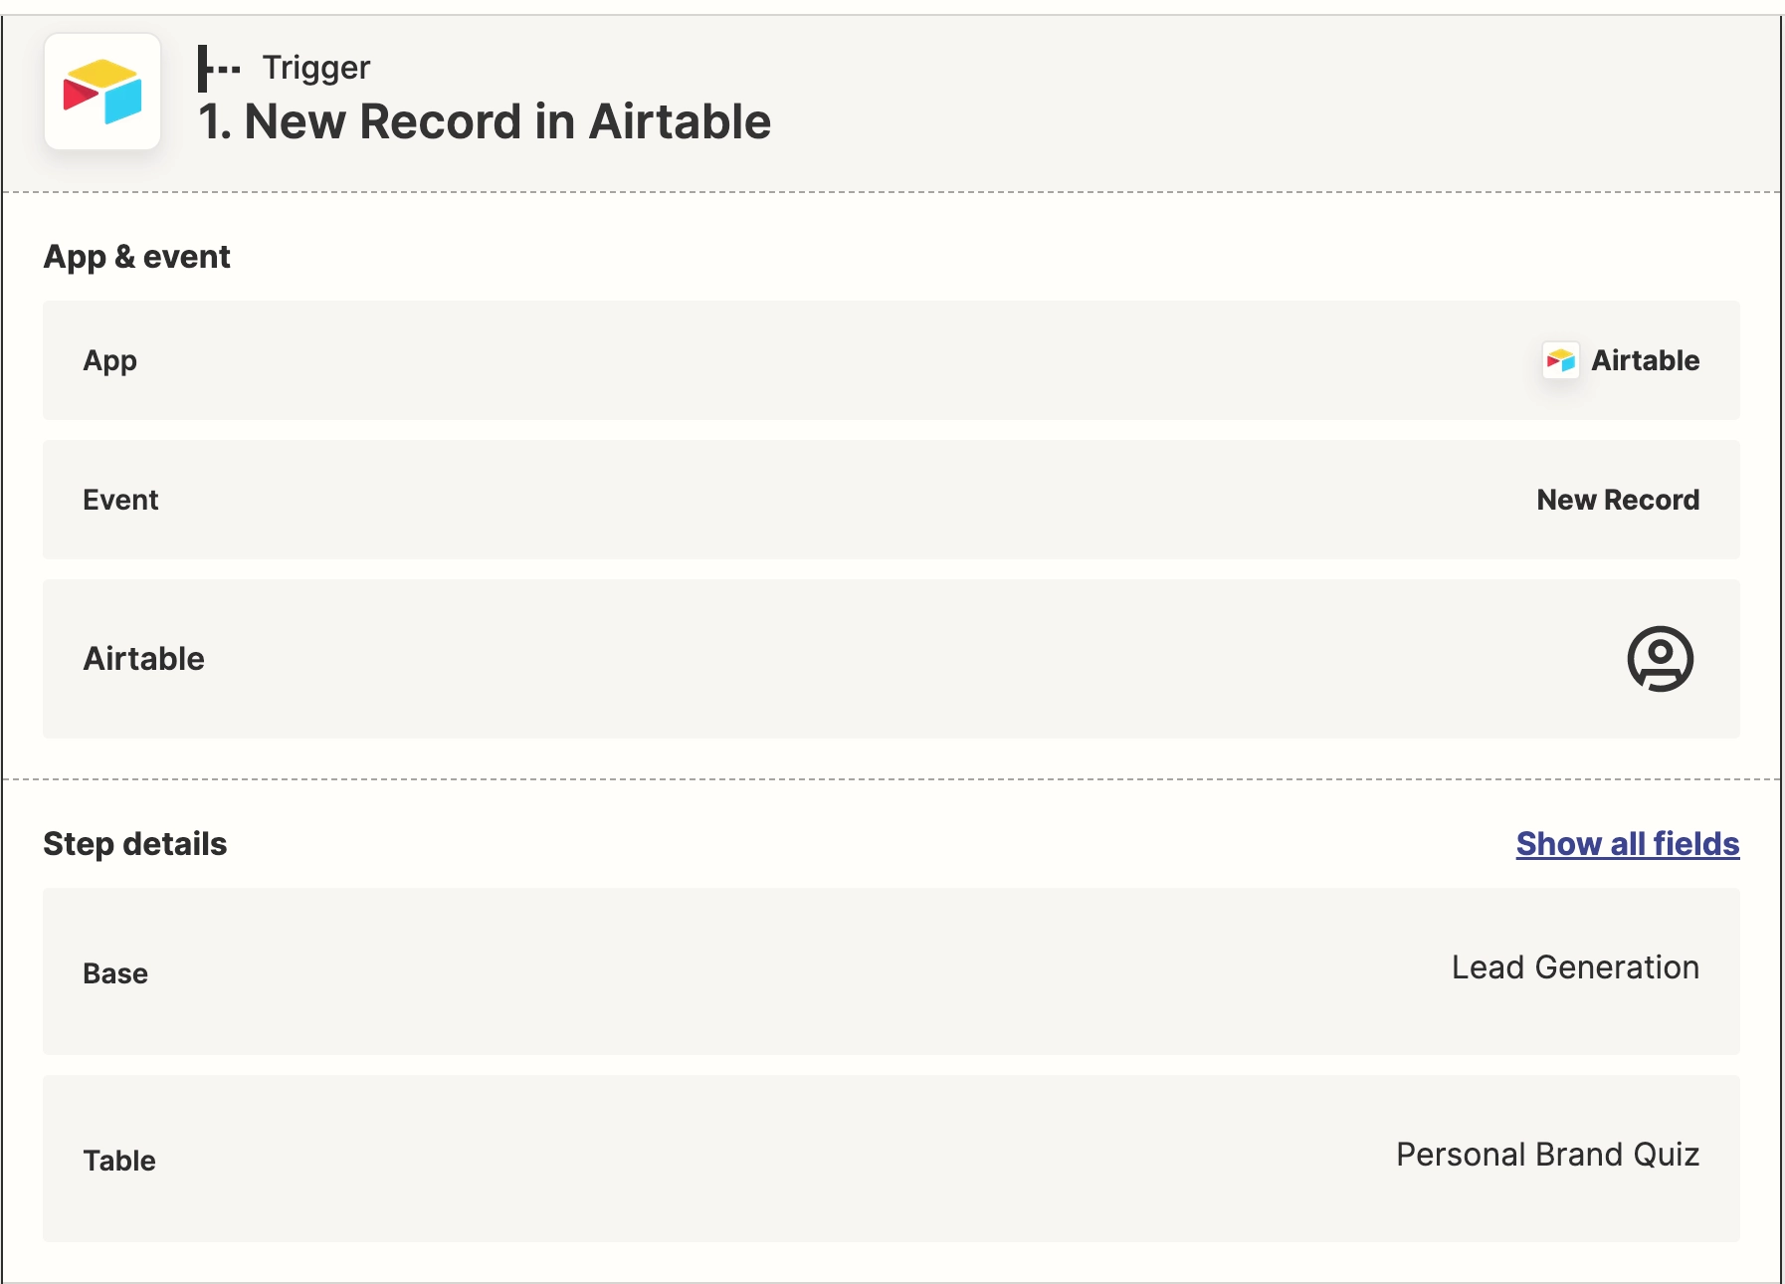Click the large Airtable logo in header
The image size is (1785, 1284).
click(x=102, y=92)
